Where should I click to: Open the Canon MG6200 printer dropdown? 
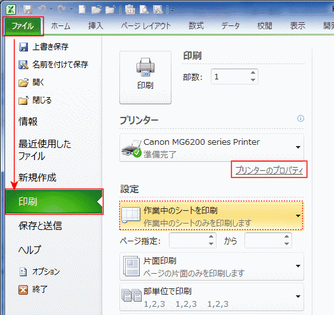[211, 147]
